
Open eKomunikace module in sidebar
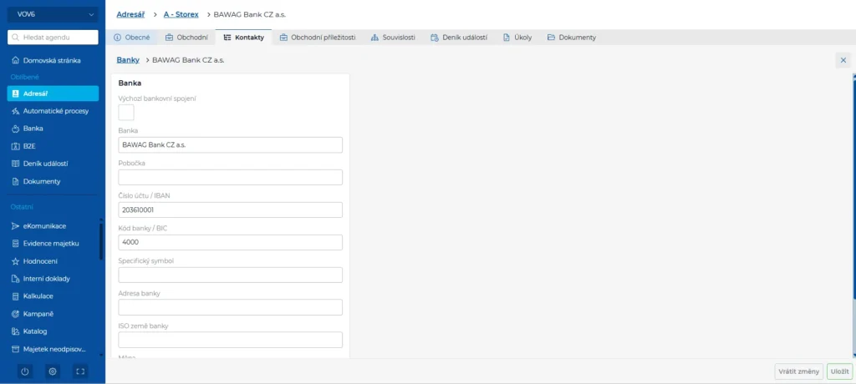tap(44, 226)
